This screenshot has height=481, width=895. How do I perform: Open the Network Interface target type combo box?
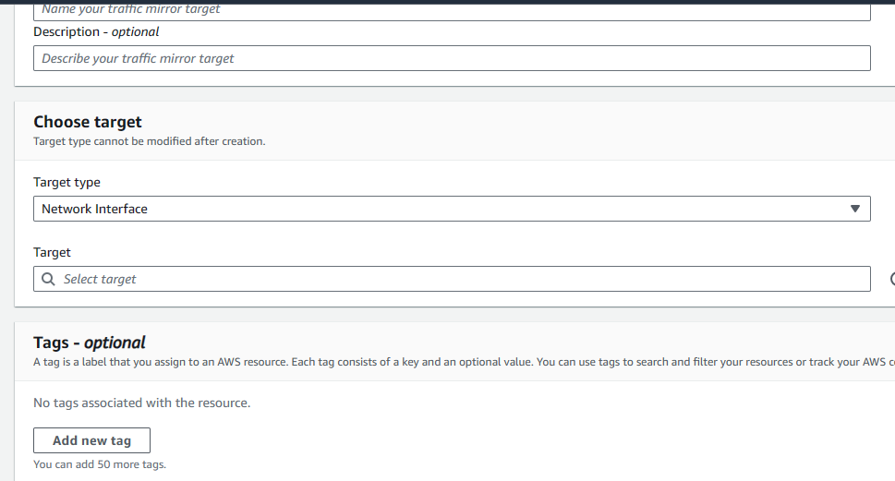click(452, 209)
